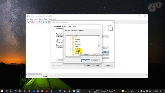
Task: Click main editor horizontal scrollbar thumb
Action: [35, 74]
